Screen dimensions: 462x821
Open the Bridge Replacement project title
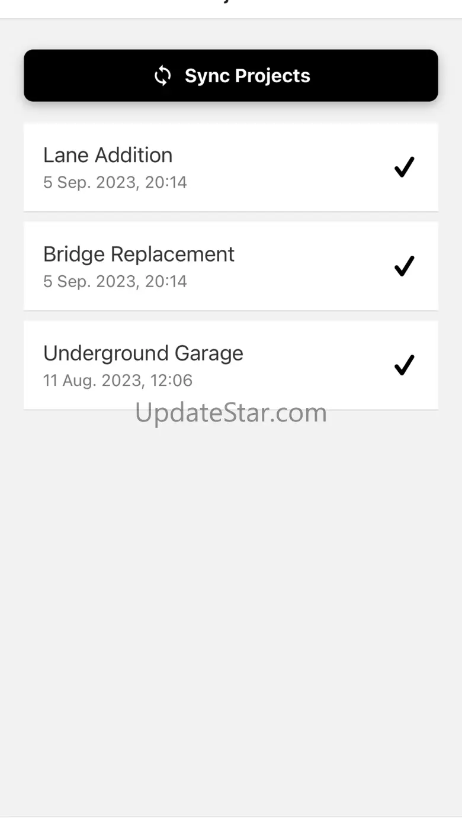pyautogui.click(x=139, y=254)
